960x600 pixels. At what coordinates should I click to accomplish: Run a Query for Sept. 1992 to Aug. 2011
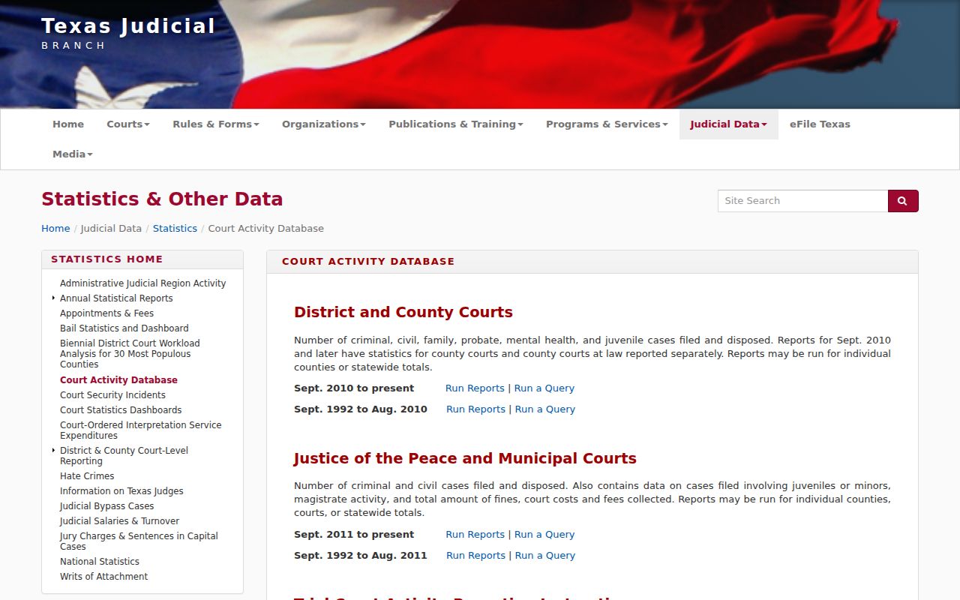[x=545, y=556]
